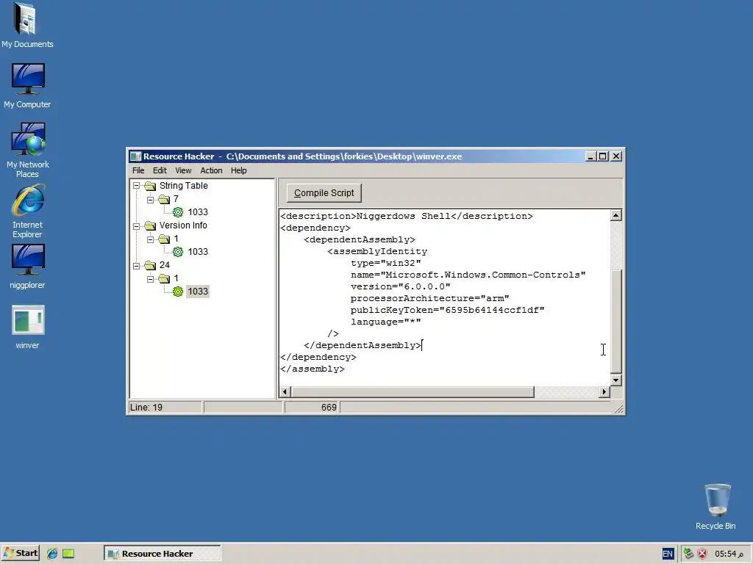The width and height of the screenshot is (753, 564).
Task: Click the language="*" line in editor
Action: (385, 322)
